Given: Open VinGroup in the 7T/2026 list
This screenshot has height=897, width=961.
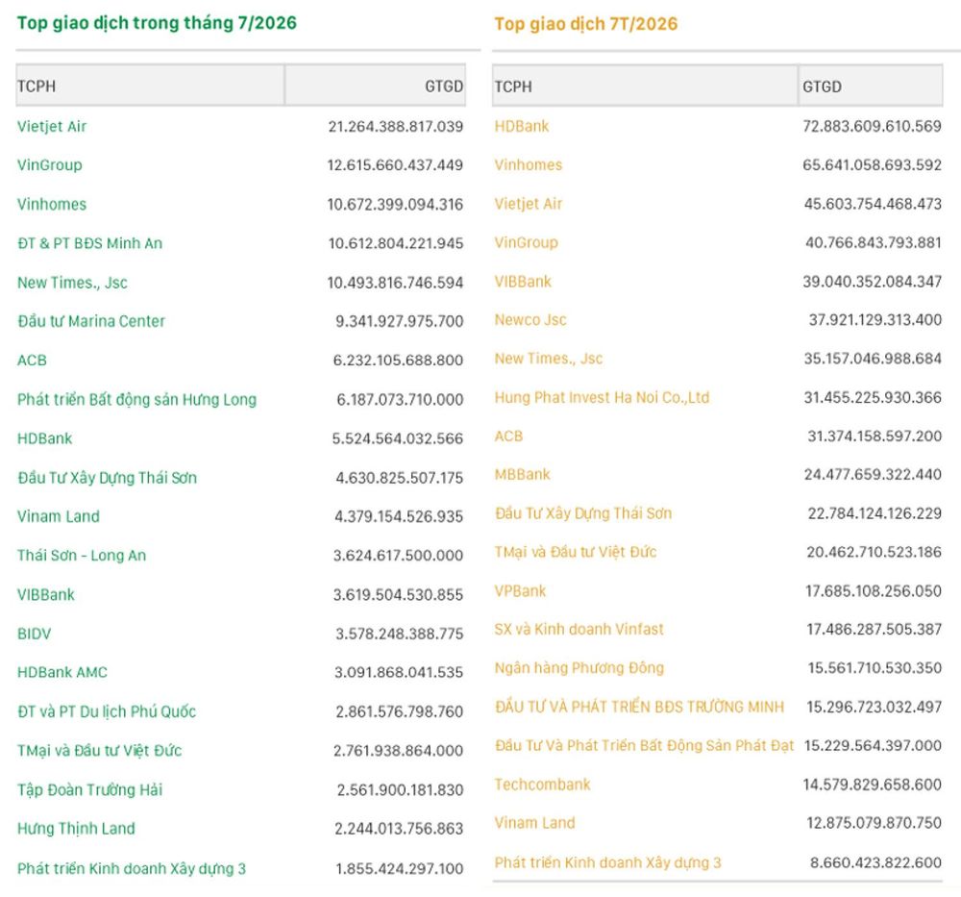Looking at the screenshot, I should 527,242.
